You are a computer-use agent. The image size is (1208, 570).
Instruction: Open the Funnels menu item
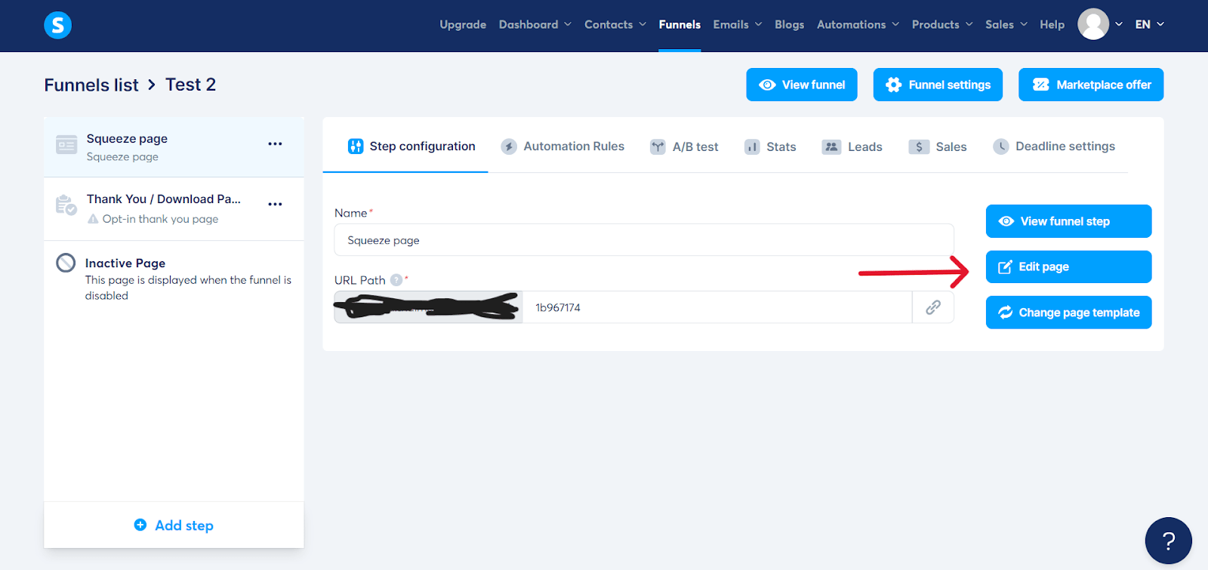(679, 24)
